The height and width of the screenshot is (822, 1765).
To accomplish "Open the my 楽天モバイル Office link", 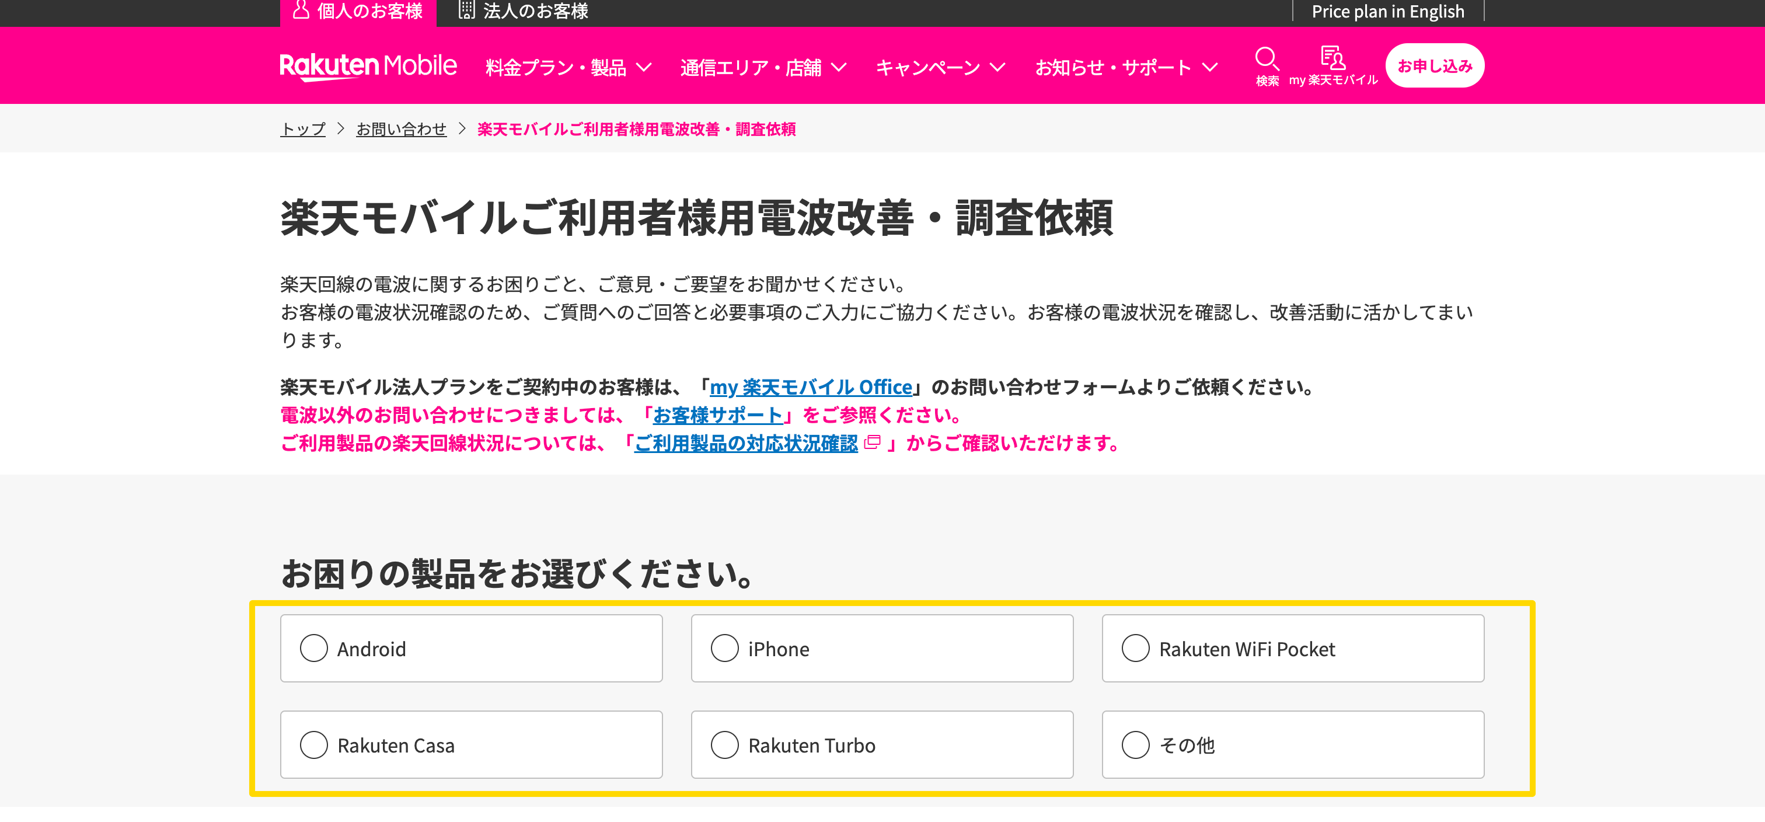I will pyautogui.click(x=811, y=387).
